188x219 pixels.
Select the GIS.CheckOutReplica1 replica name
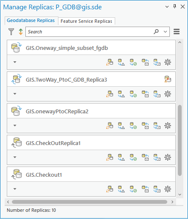pyautogui.click(x=53, y=143)
